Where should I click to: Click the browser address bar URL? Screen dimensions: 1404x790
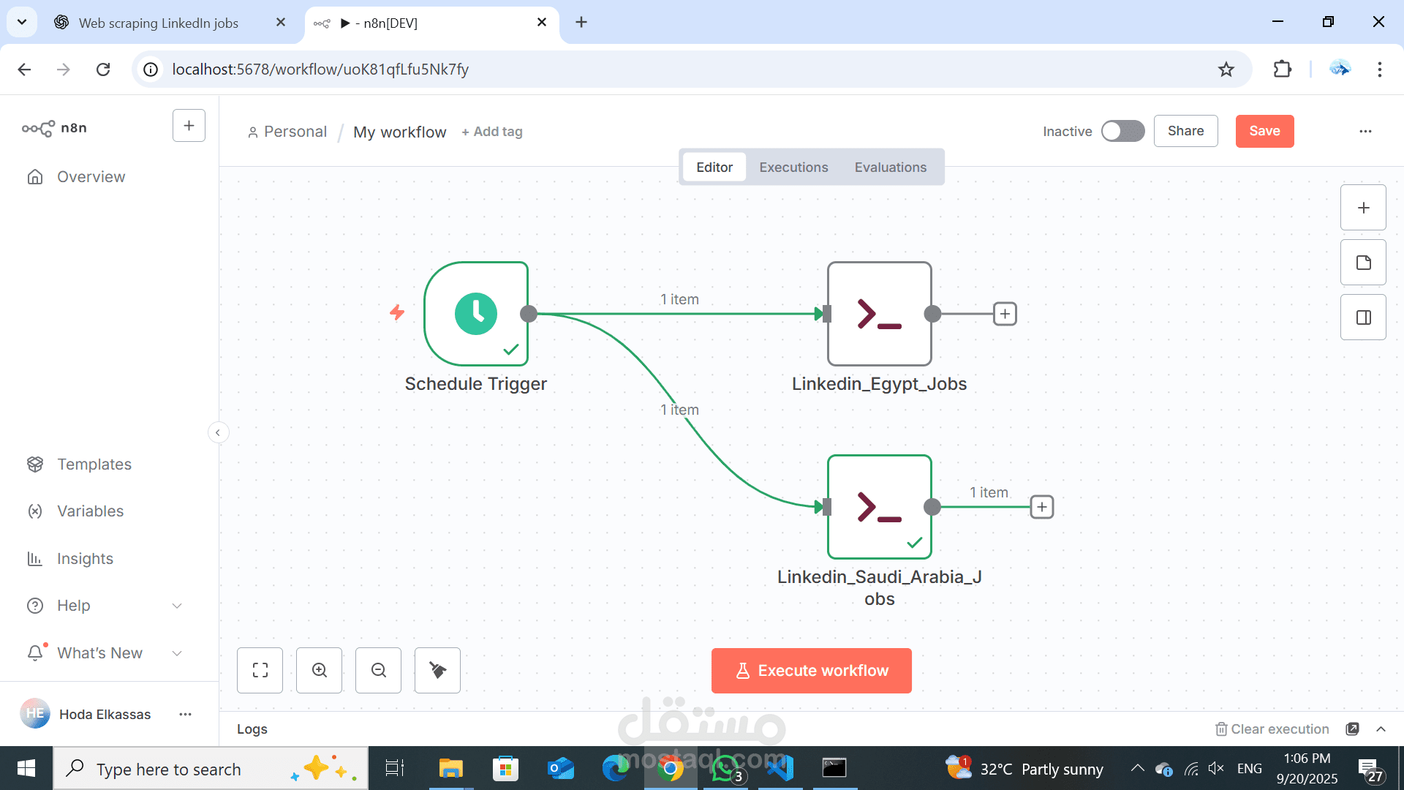[x=320, y=69]
